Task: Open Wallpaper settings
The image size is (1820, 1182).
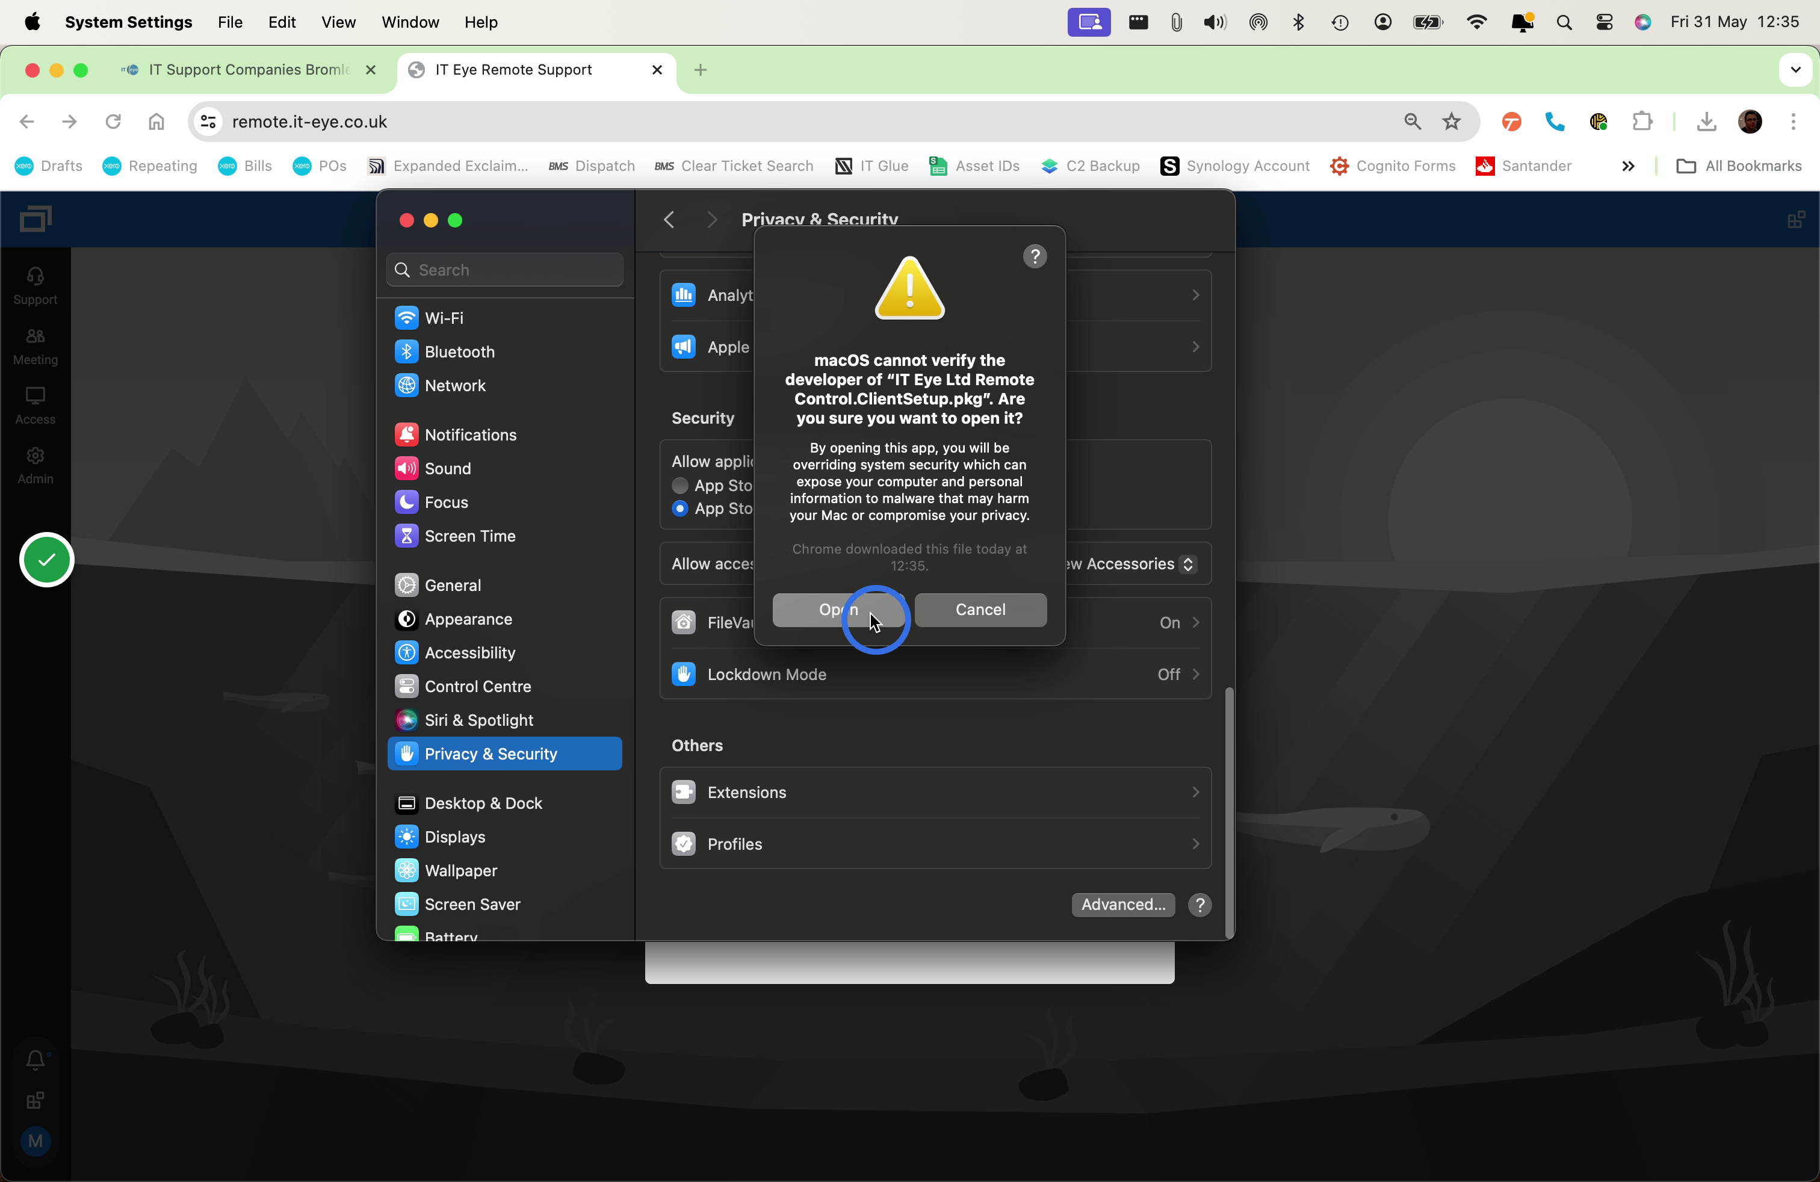Action: 505,870
